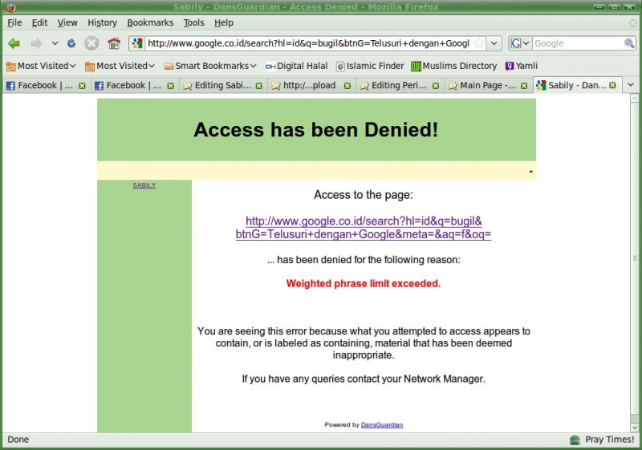Open the Help menu
Viewport: 642px width, 450px height.
click(224, 22)
